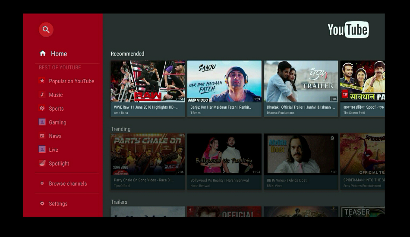Screen dimensions: 410x237
Task: Click 'Bollywood Vs Reality | Harsh Beniwal' title
Action: pos(220,181)
